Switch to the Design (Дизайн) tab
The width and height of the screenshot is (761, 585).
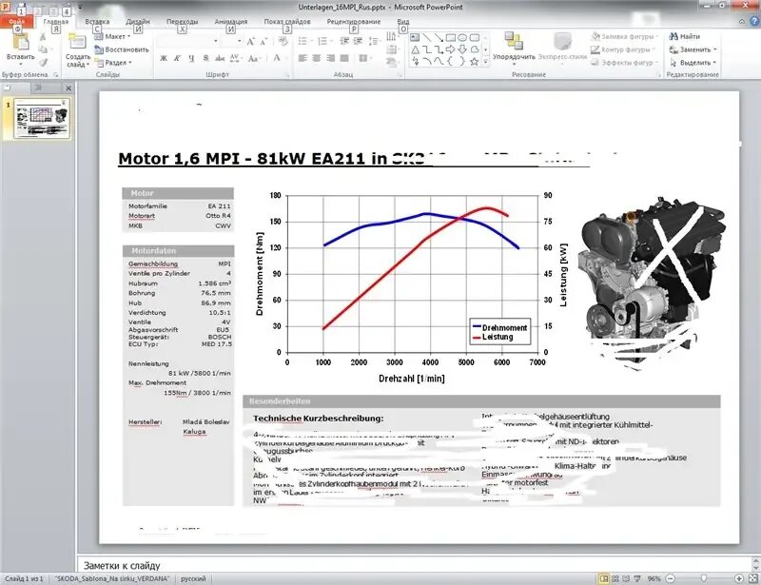[x=138, y=21]
